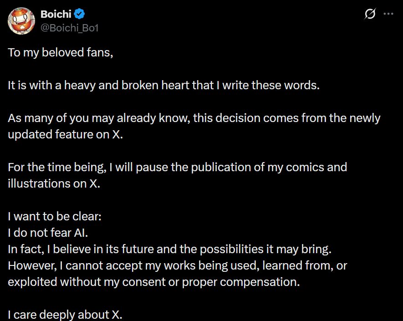Viewport: 403px width, 321px height.
Task: Open the @Boichi_Bo1 handle link
Action: [70, 28]
